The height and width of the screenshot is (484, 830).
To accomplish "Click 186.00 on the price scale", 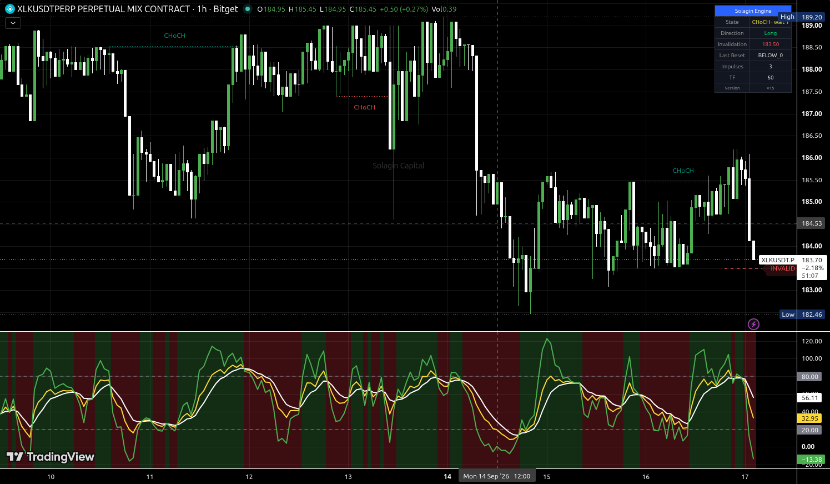I will (x=812, y=158).
